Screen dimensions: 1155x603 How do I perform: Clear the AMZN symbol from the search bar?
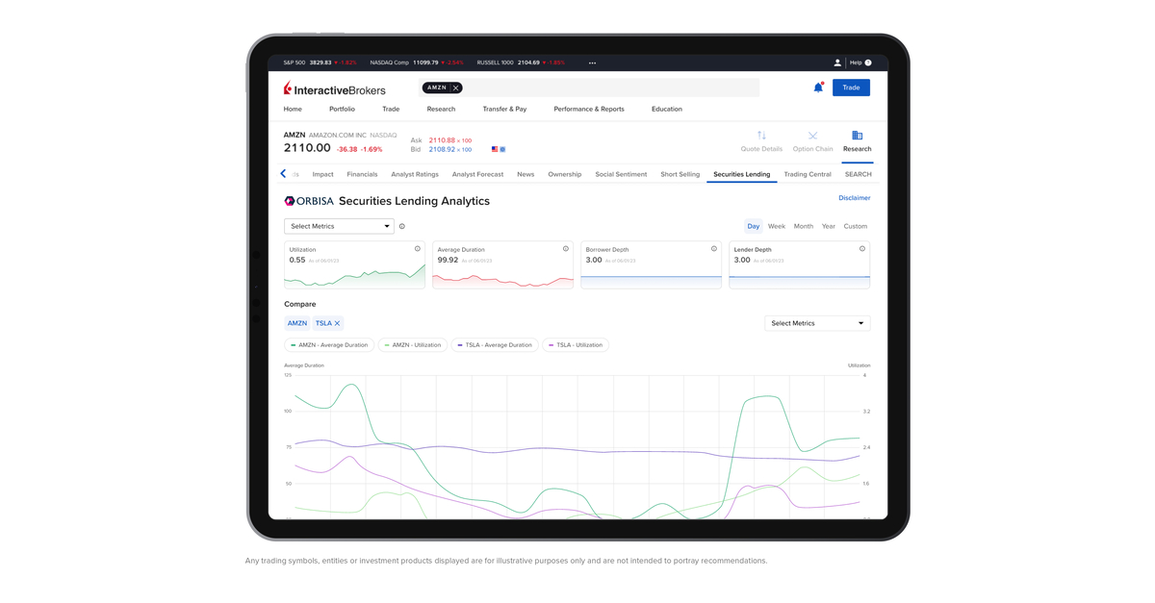tap(454, 87)
